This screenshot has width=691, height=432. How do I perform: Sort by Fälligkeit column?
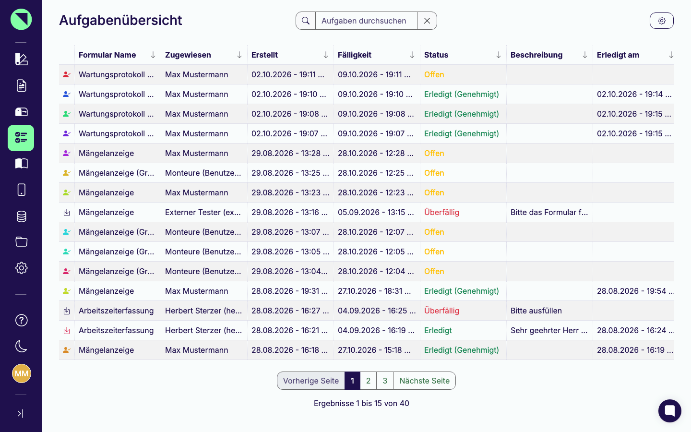(412, 55)
